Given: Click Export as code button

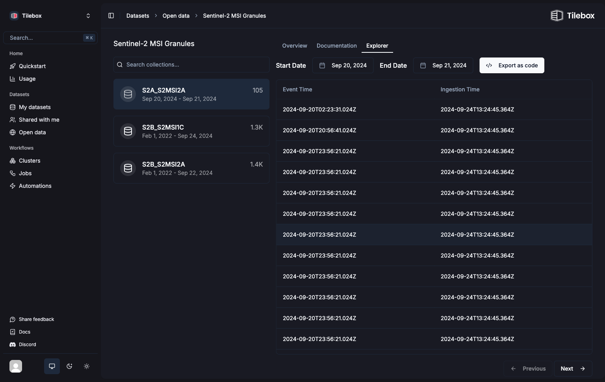Looking at the screenshot, I should pos(512,65).
